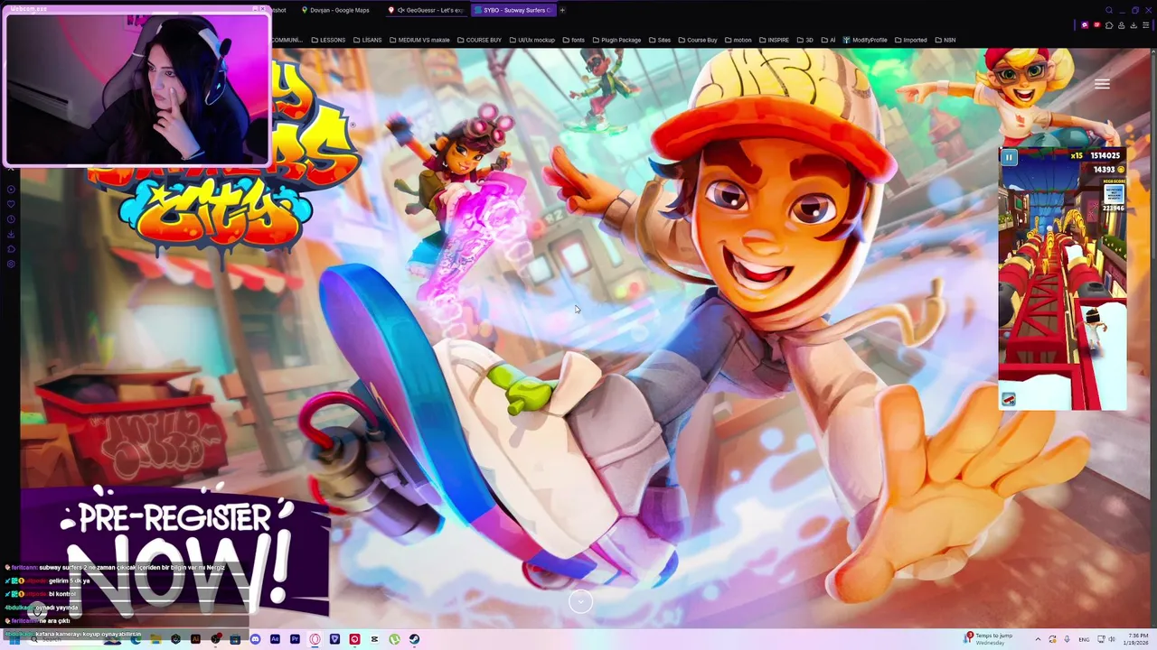Open a new browser tab with the plus button
The image size is (1157, 650).
click(x=562, y=10)
